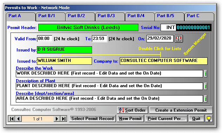Open the Part B/2 tab
The height and width of the screenshot is (133, 222).
[80, 17]
